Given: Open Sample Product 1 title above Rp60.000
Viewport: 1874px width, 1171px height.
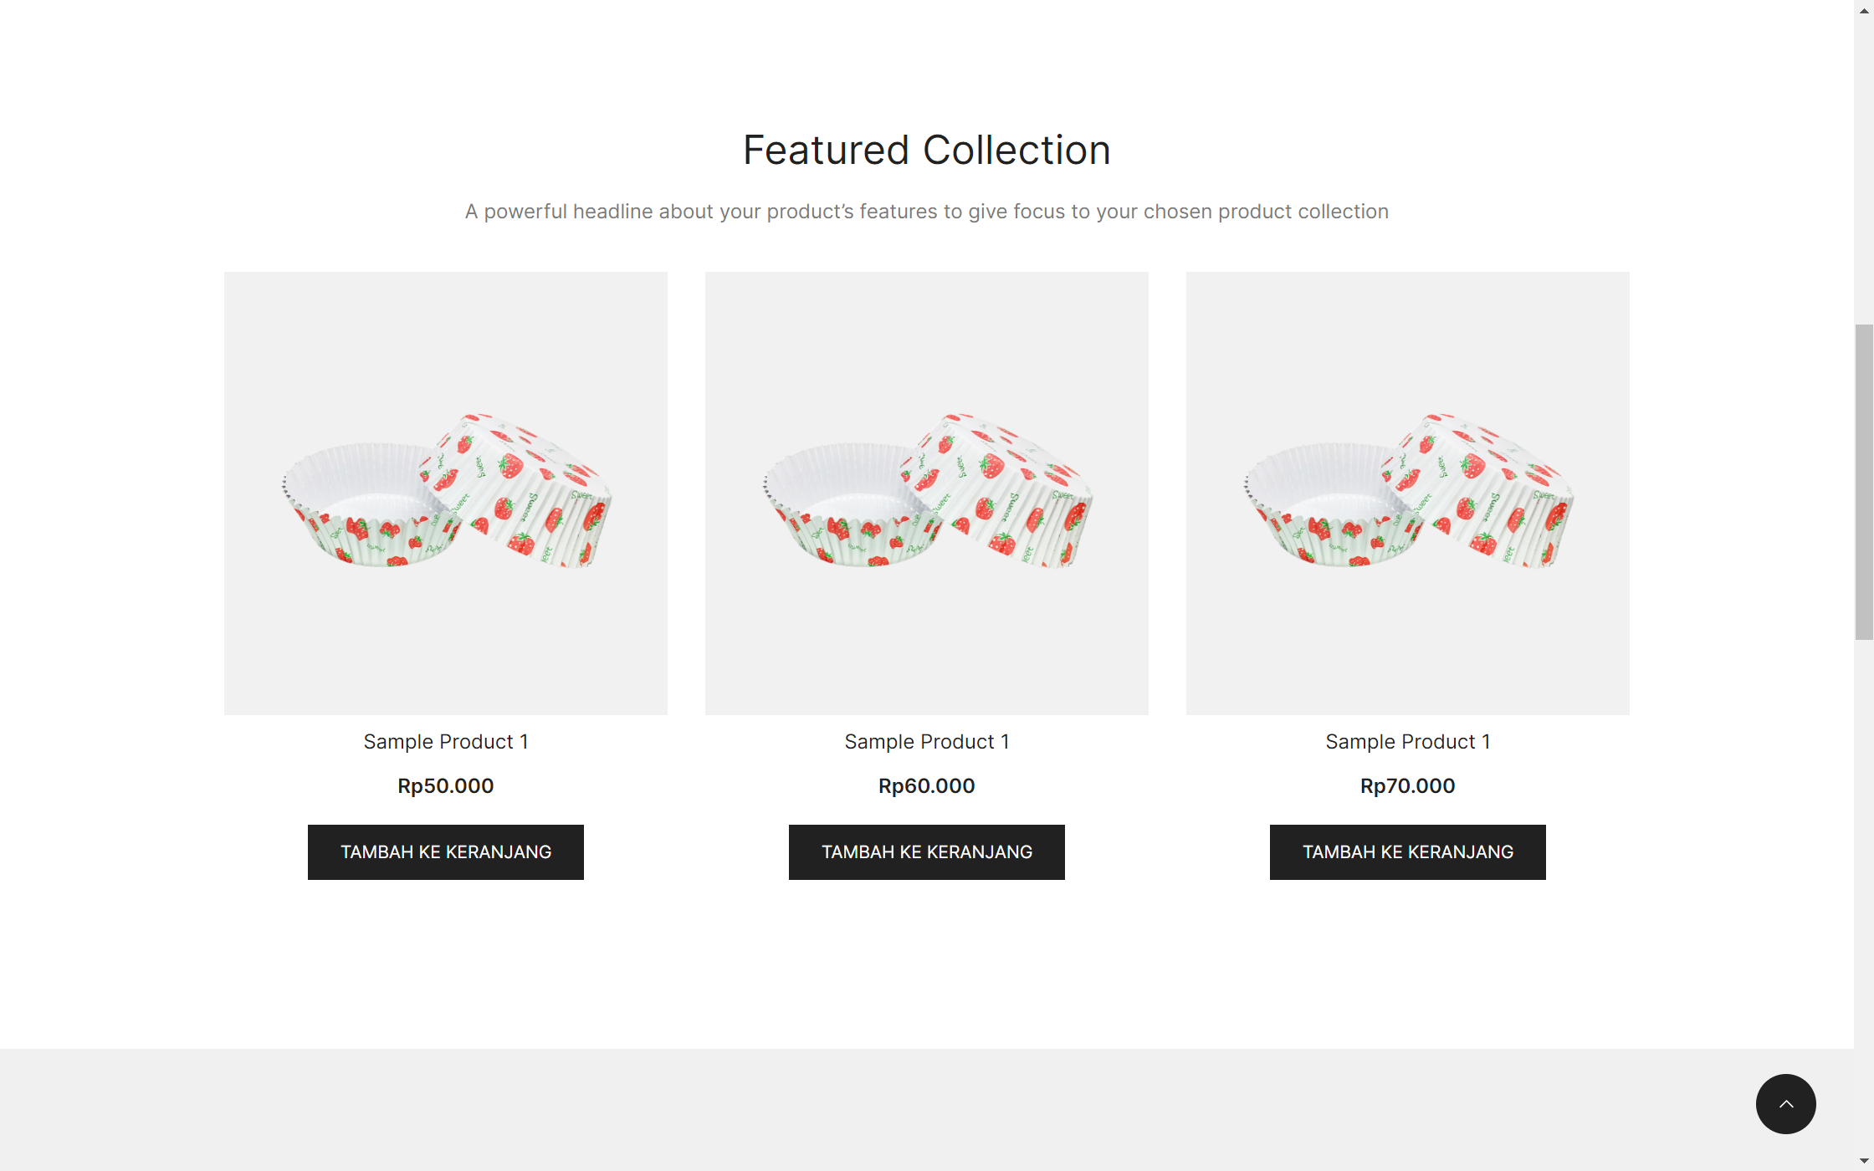Looking at the screenshot, I should pos(927,742).
